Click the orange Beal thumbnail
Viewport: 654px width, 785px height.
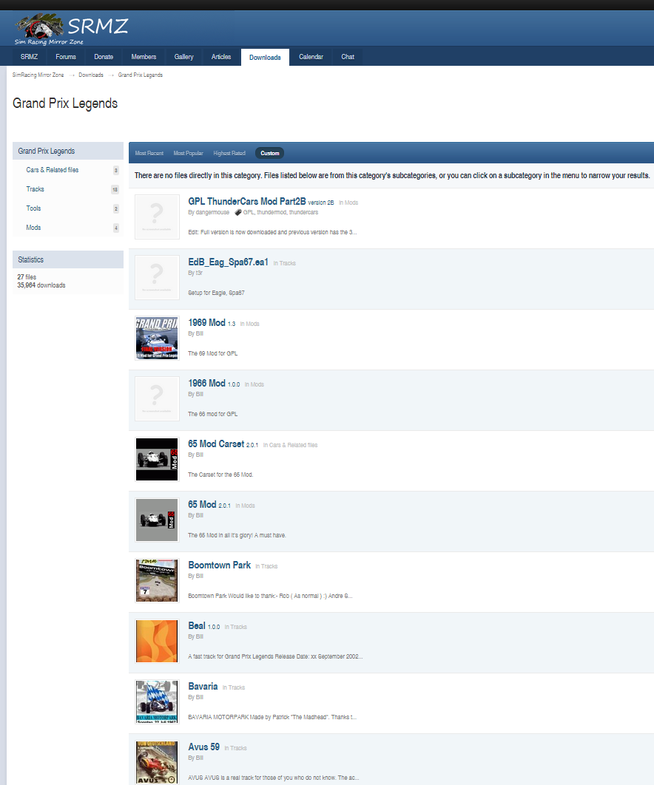tap(157, 641)
